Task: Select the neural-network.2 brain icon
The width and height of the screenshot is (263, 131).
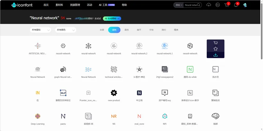Action: [x=139, y=46]
